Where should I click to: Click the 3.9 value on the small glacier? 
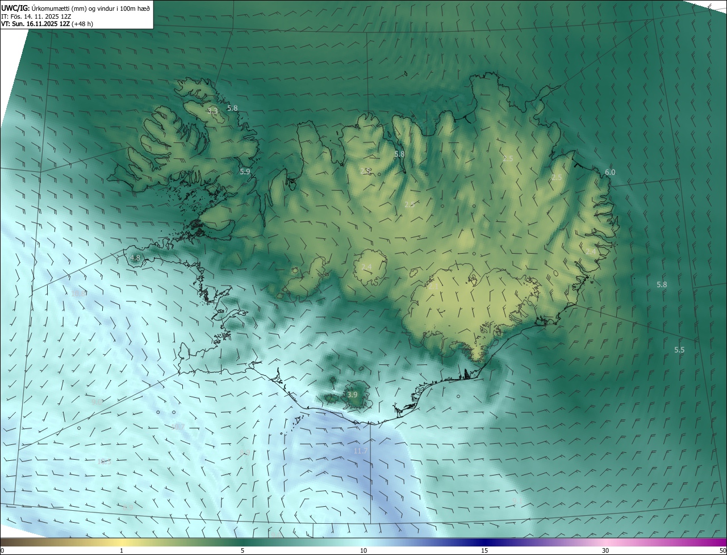[352, 394]
